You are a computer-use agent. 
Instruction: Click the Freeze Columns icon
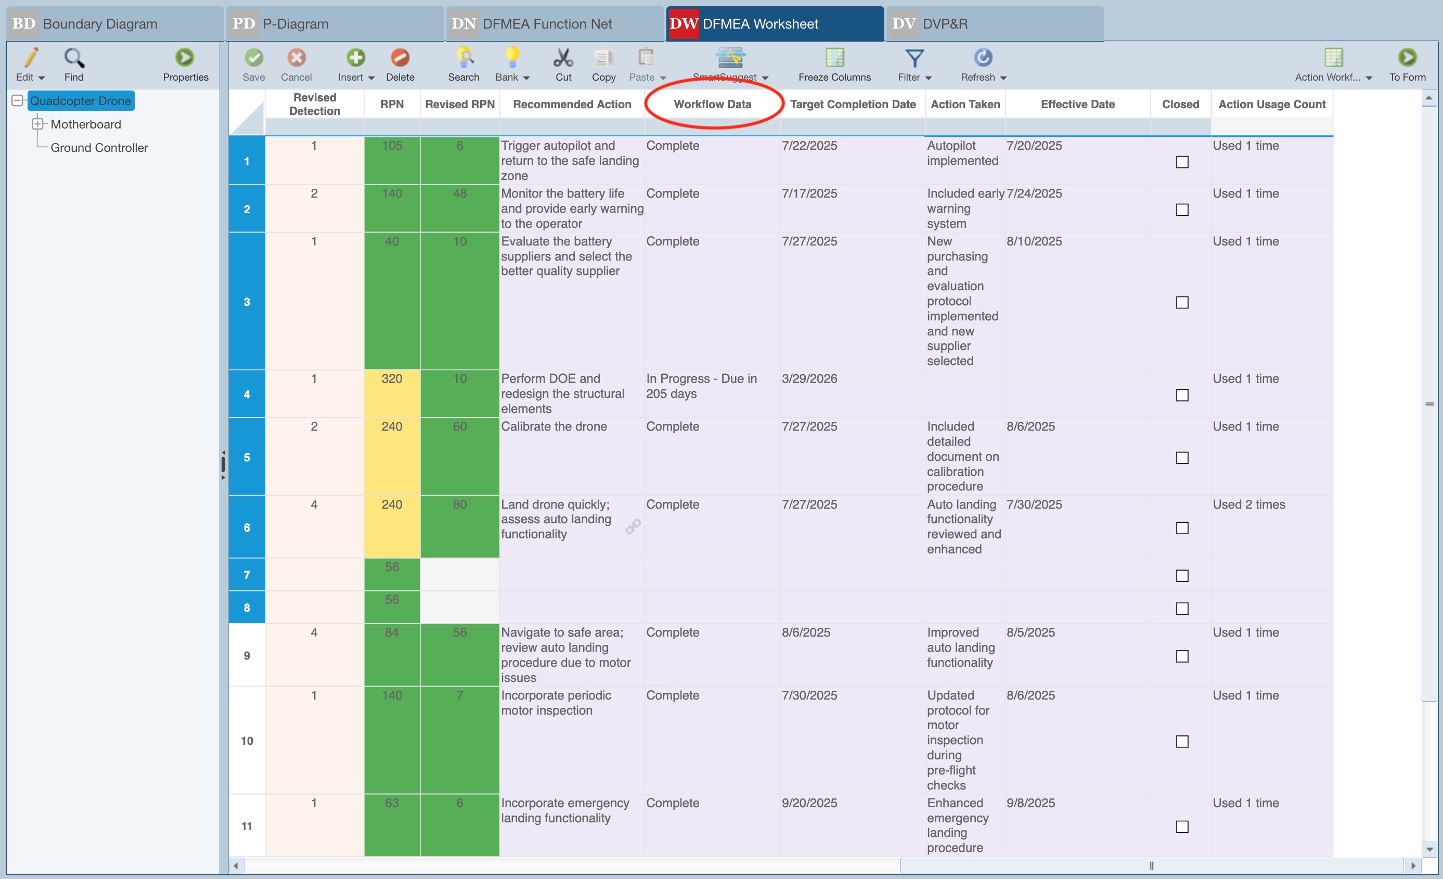(x=834, y=58)
